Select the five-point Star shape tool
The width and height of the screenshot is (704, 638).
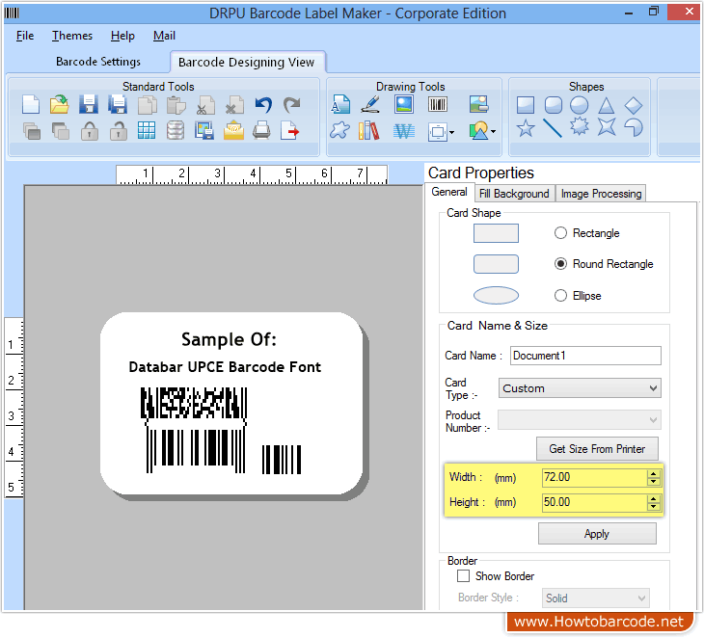tap(526, 128)
